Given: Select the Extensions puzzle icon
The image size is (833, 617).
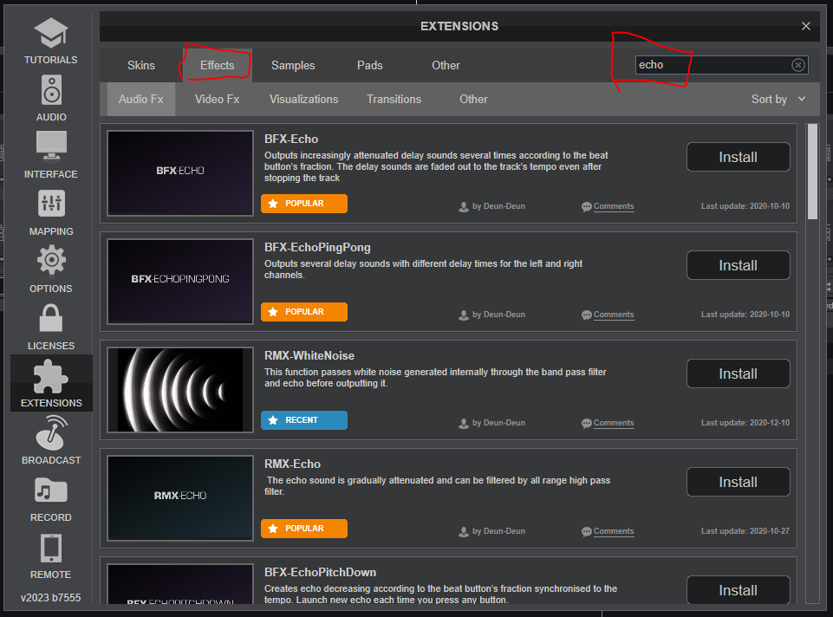Looking at the screenshot, I should (x=51, y=376).
